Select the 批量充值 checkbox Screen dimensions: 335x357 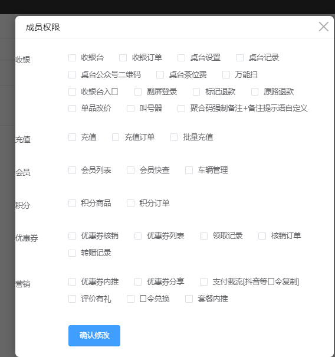[174, 137]
